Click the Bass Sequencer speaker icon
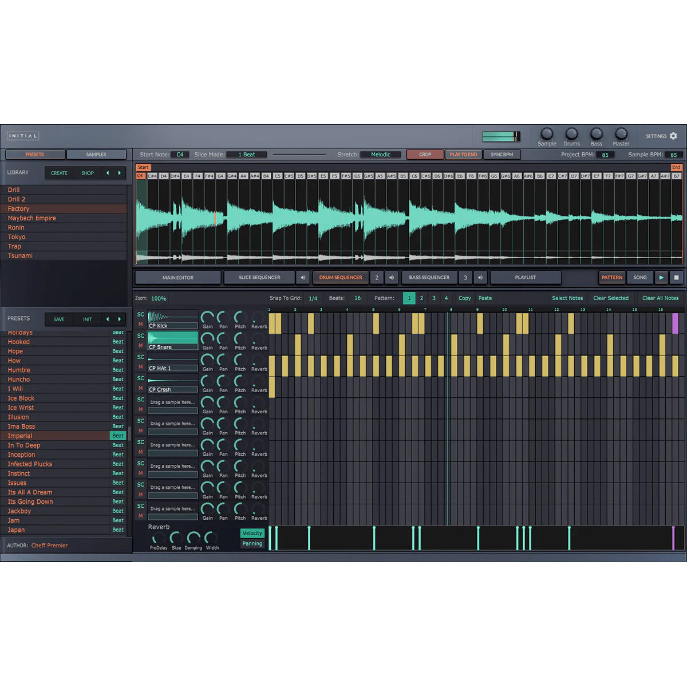 480,278
